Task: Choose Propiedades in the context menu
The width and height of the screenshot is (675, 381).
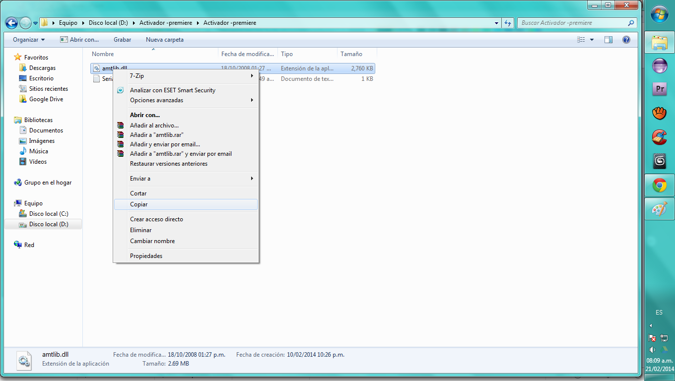Action: (186, 256)
